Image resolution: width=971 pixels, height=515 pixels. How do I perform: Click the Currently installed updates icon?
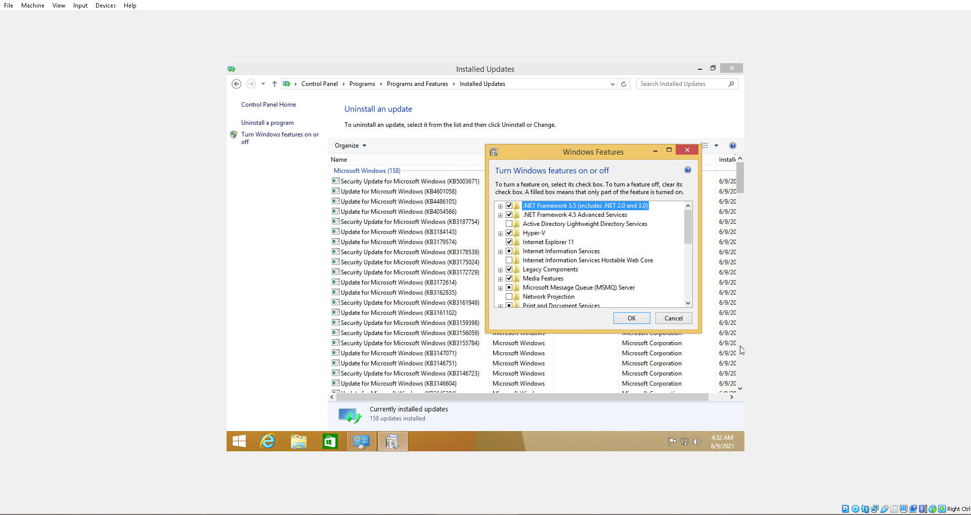point(350,415)
